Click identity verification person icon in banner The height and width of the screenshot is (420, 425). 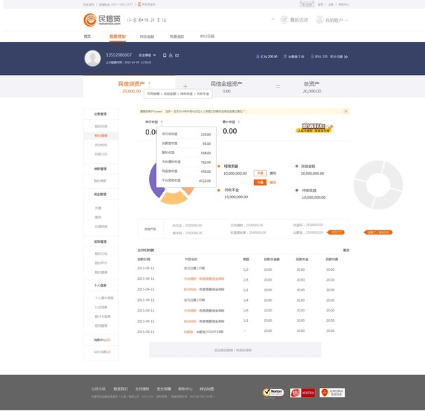(x=170, y=55)
